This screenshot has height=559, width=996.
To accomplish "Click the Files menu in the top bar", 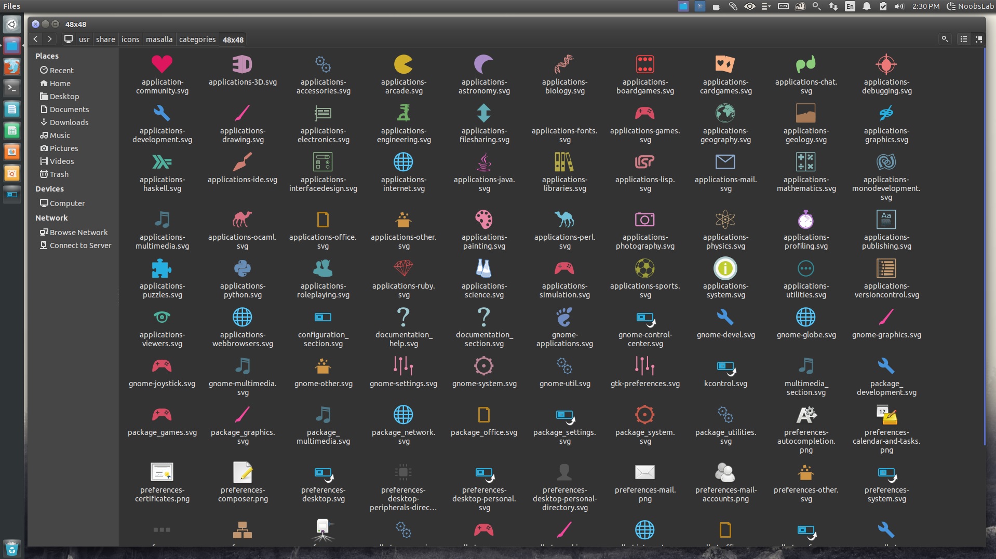I will click(x=11, y=6).
